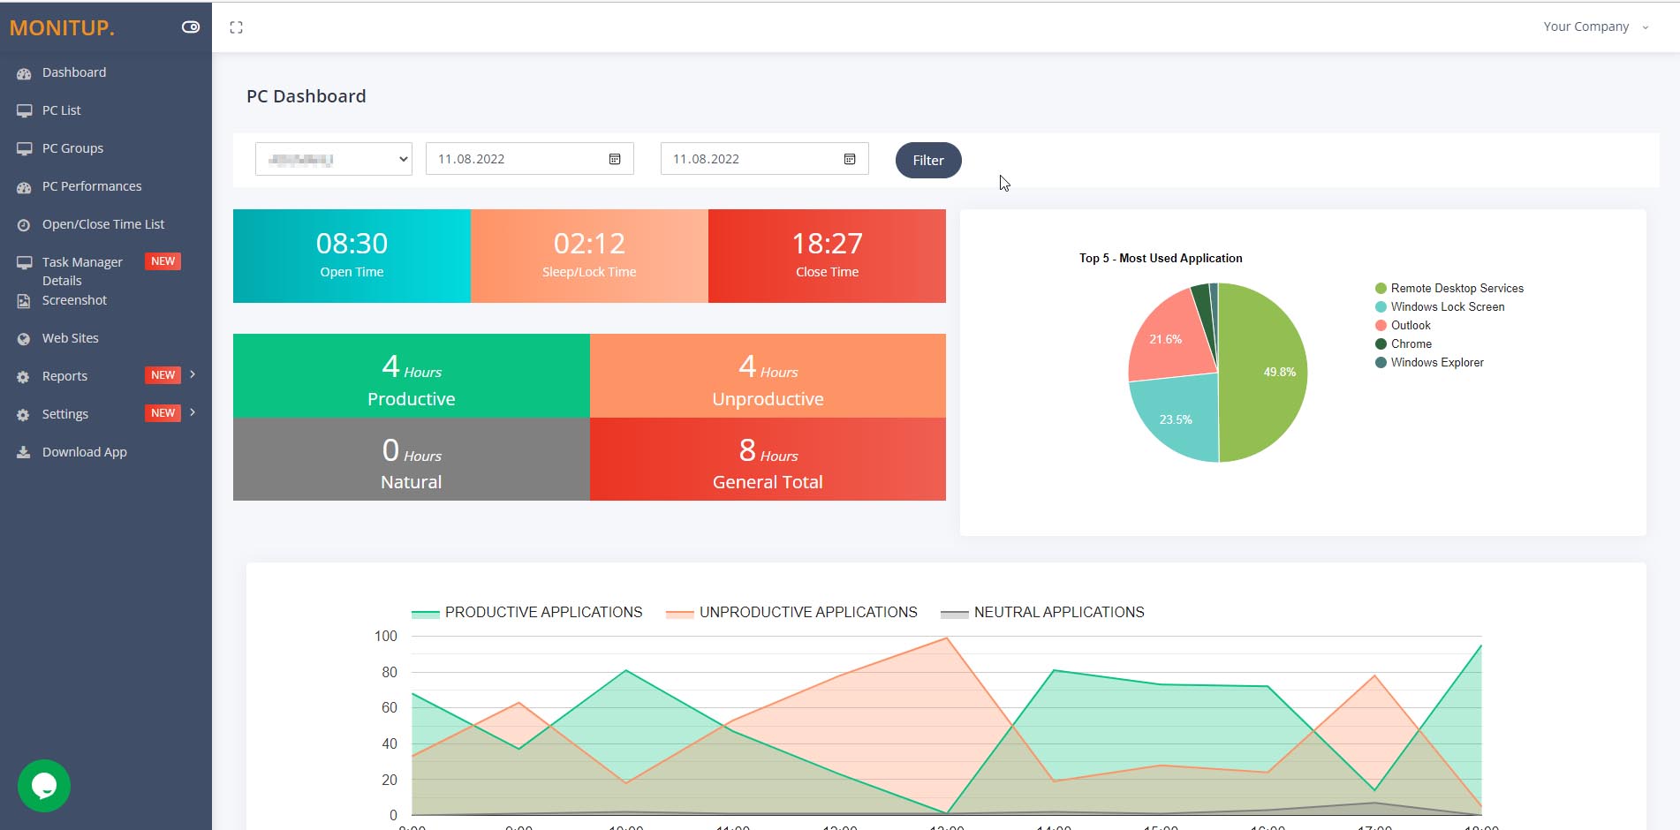The height and width of the screenshot is (830, 1680).
Task: Click the PC List monitor icon
Action: (24, 111)
